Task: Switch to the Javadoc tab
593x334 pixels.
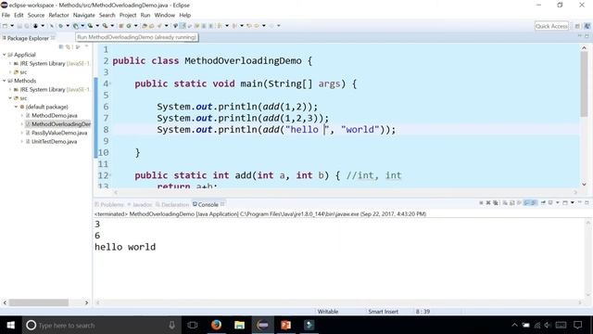Action: [140, 204]
